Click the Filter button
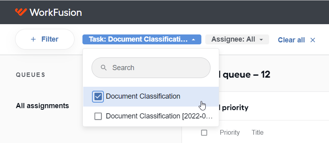 (45, 39)
